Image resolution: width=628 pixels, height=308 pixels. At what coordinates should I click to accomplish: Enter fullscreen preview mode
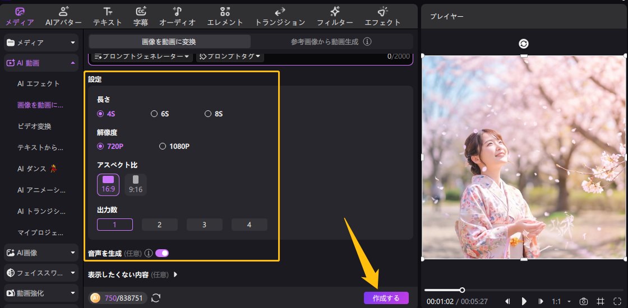pos(617,301)
